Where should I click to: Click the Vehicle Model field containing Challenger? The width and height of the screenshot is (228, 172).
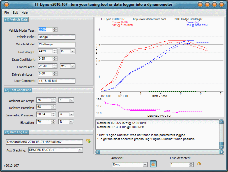coord(57,44)
